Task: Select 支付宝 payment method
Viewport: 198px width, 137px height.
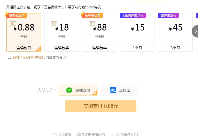Action: click(x=120, y=90)
